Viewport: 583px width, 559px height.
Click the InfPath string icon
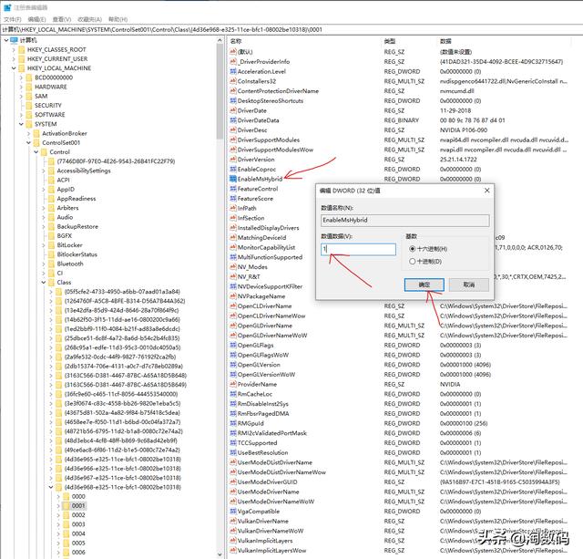233,209
